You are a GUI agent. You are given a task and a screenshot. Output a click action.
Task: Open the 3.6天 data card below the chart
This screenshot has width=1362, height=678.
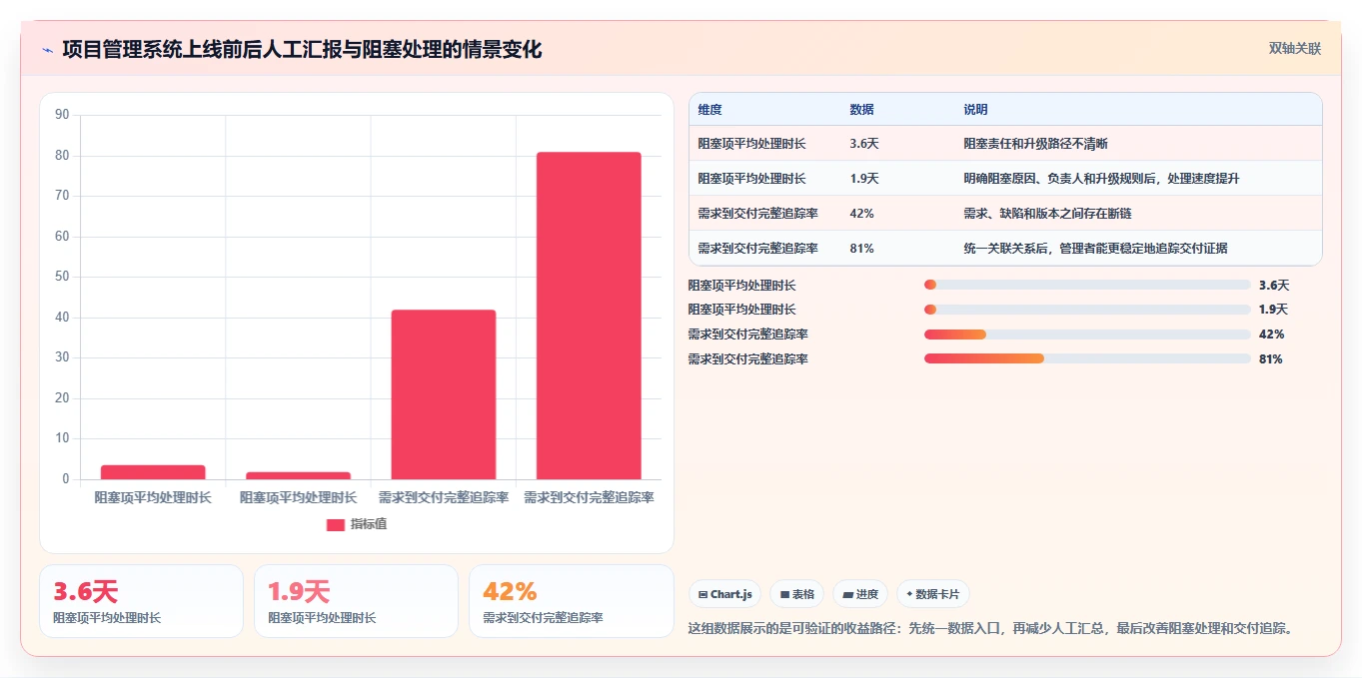point(141,601)
